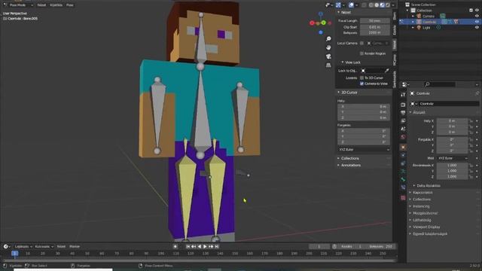
Task: Open World properties tab icon
Action: click(403, 137)
